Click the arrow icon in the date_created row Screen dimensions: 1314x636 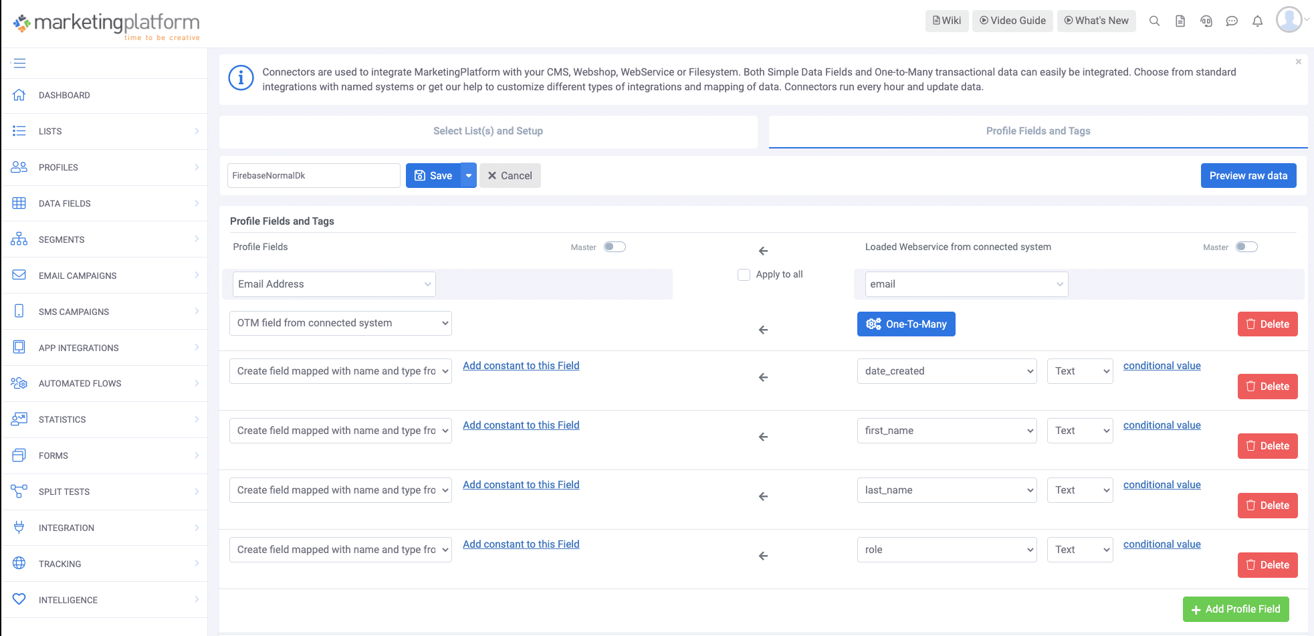(x=763, y=378)
